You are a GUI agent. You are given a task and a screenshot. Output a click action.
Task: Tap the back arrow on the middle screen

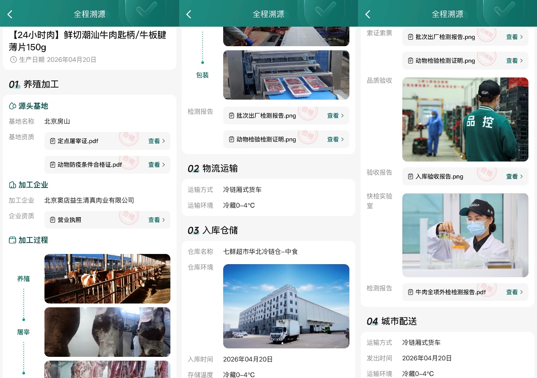point(189,14)
